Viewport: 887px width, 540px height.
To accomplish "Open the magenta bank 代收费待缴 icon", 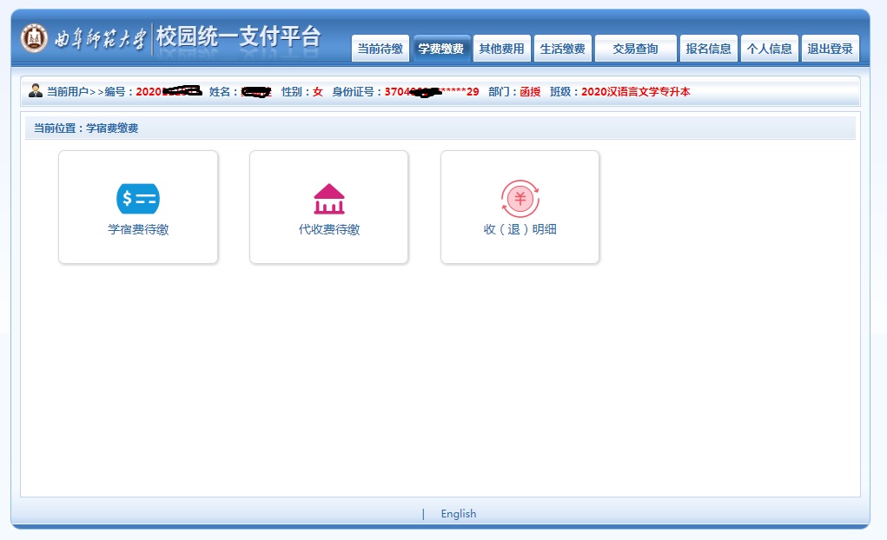I will click(329, 199).
